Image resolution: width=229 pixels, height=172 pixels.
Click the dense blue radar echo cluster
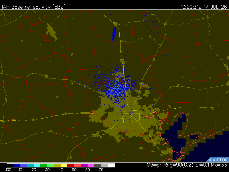tap(117, 89)
